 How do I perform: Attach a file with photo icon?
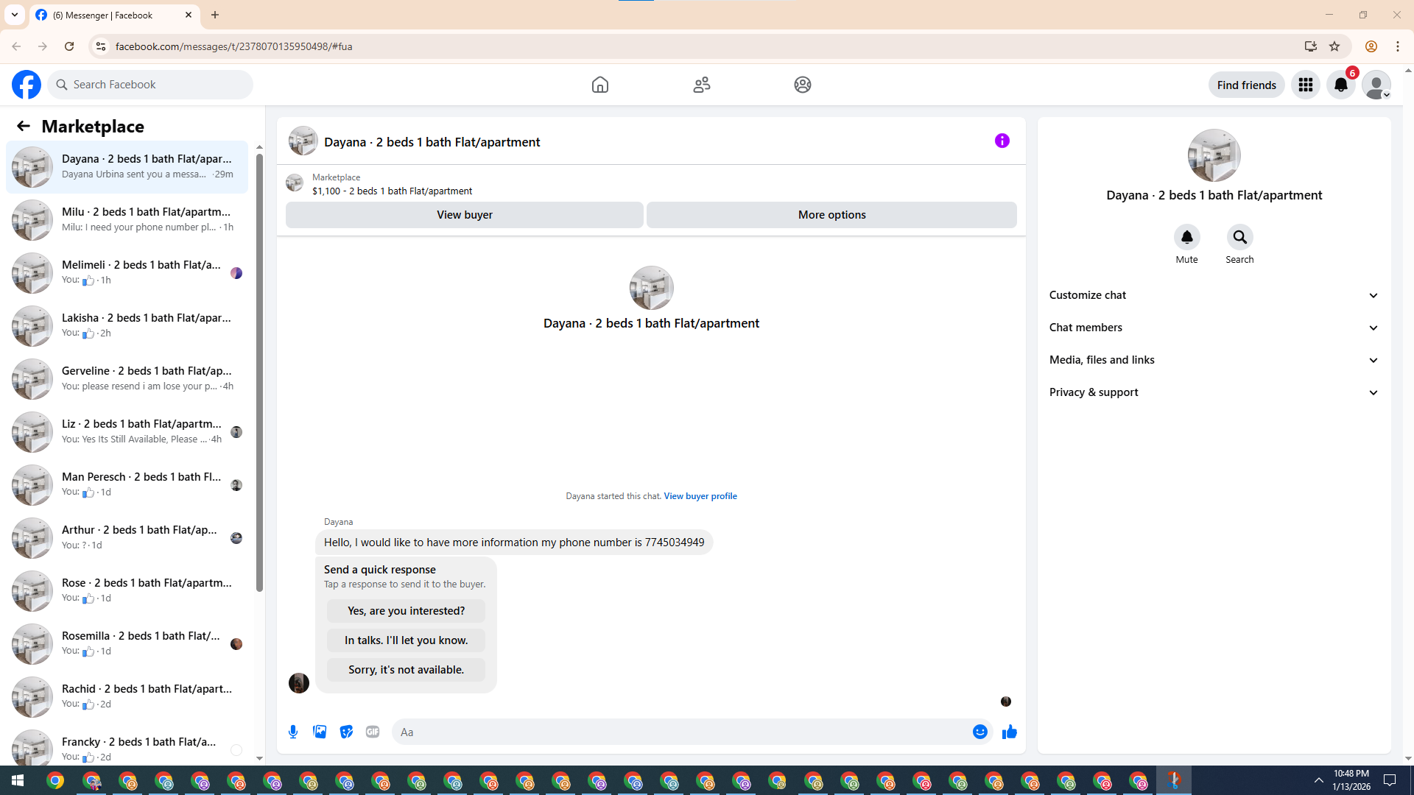(x=320, y=732)
